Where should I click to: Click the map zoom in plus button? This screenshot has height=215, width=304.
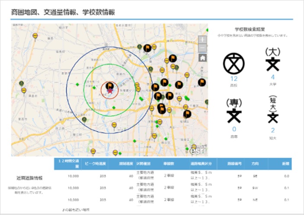[203, 39]
